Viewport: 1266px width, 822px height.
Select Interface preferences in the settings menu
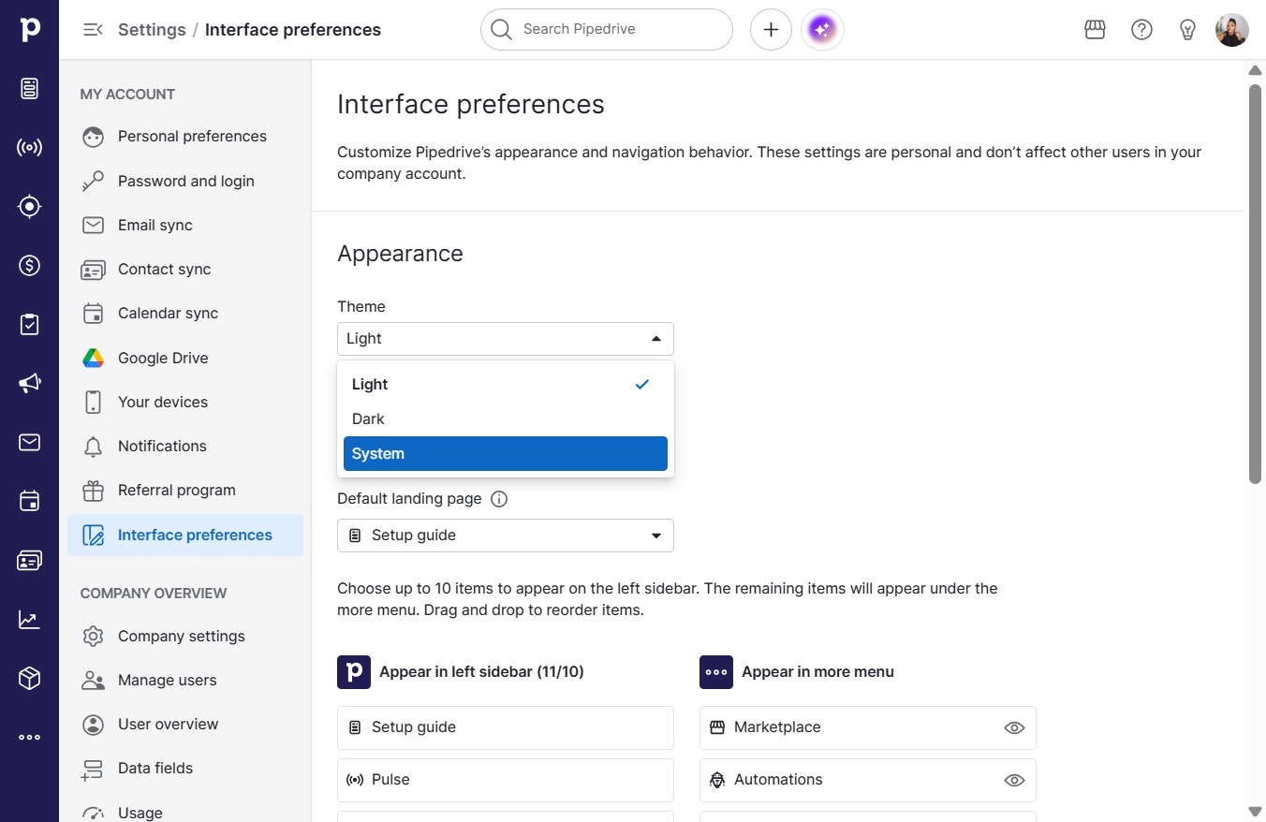[185, 535]
